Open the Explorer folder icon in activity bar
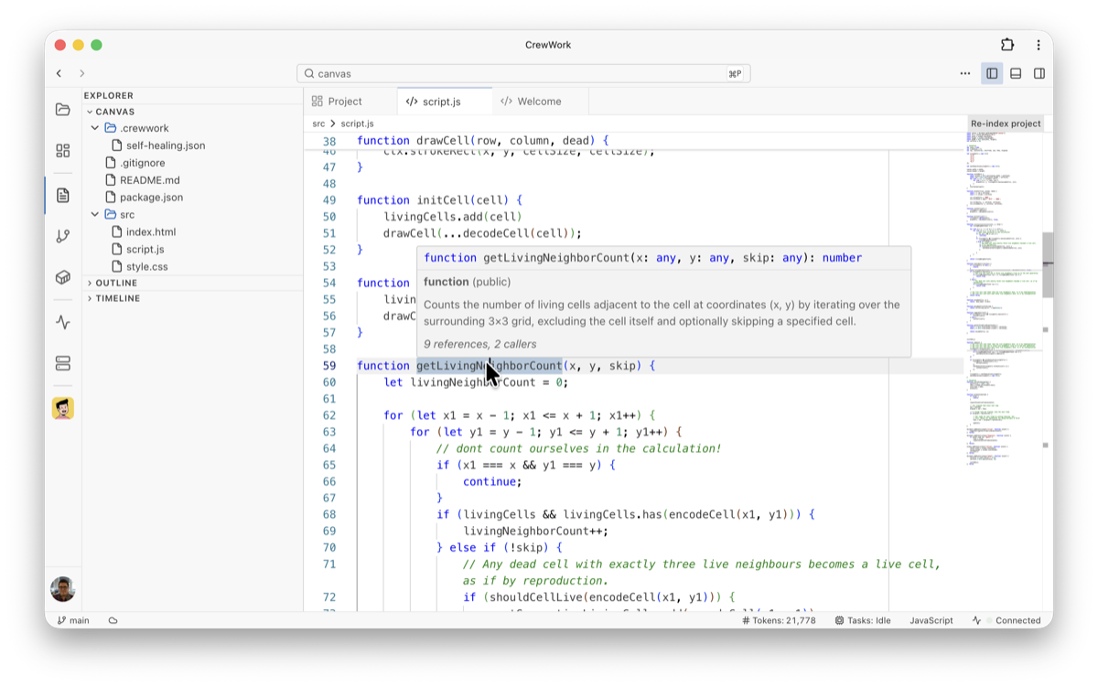This screenshot has width=1098, height=687. (62, 110)
